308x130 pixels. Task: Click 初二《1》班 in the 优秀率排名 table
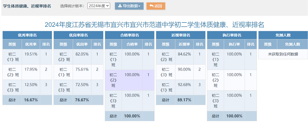tap(12, 57)
